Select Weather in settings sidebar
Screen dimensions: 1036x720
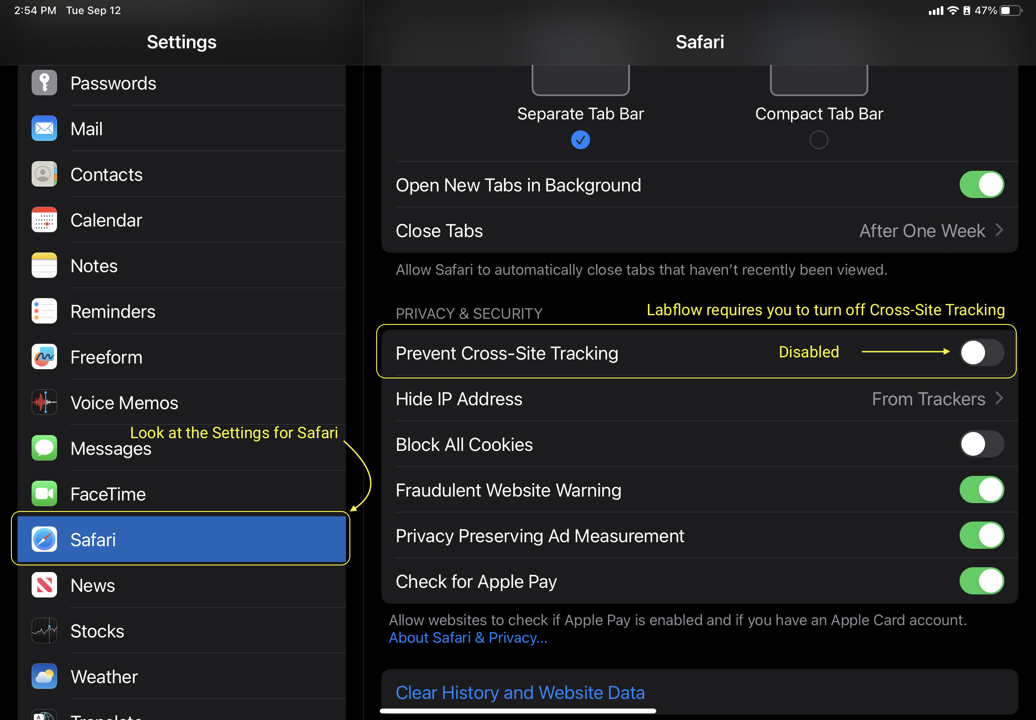(x=182, y=676)
